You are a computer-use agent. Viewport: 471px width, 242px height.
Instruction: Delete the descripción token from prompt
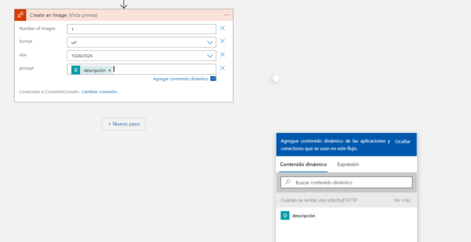click(x=109, y=70)
